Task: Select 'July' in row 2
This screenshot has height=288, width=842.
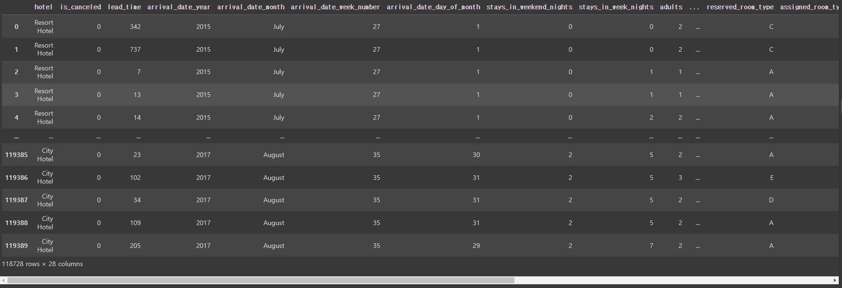Action: [x=279, y=72]
